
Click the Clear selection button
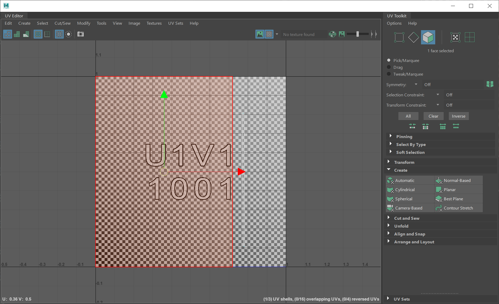click(433, 116)
